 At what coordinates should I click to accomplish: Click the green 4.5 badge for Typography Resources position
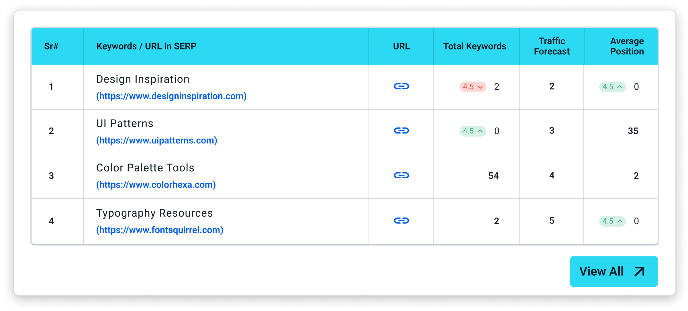point(612,221)
